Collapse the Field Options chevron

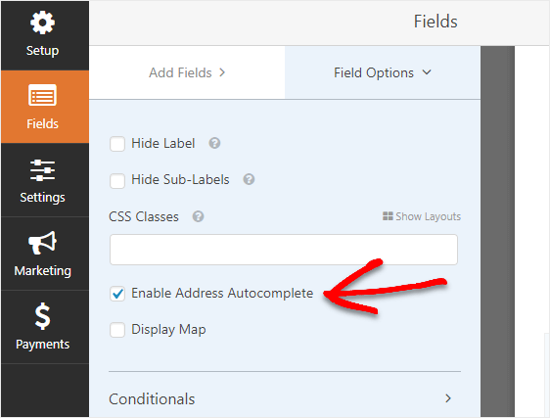[427, 72]
